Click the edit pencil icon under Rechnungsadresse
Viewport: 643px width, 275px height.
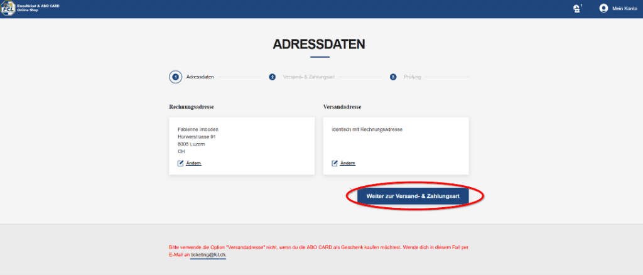181,163
